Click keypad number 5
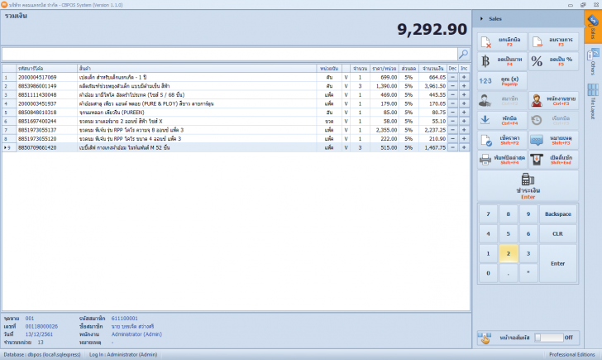This screenshot has width=602, height=360. pos(508,233)
